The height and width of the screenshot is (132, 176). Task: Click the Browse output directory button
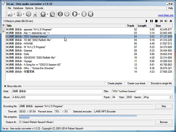click(164, 122)
